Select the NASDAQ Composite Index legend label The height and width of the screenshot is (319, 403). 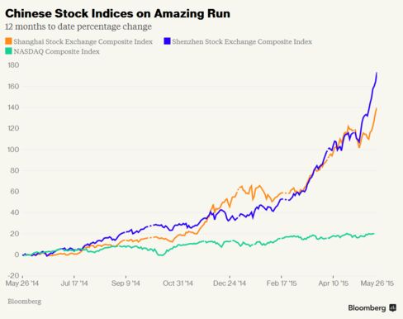(56, 51)
